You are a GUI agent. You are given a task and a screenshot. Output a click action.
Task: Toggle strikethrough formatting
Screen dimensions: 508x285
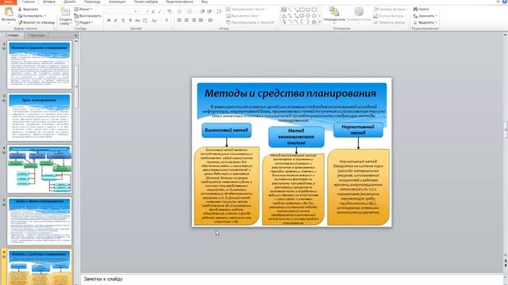coord(137,21)
